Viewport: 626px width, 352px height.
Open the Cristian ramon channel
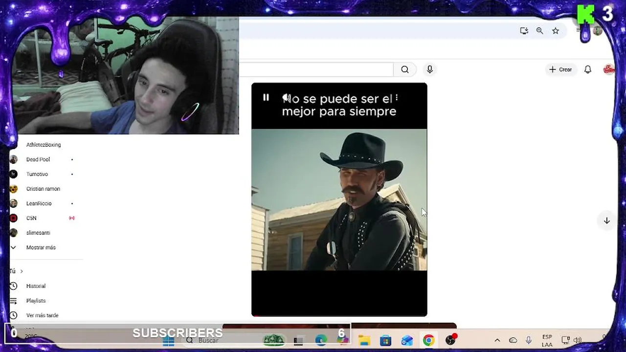coord(42,189)
